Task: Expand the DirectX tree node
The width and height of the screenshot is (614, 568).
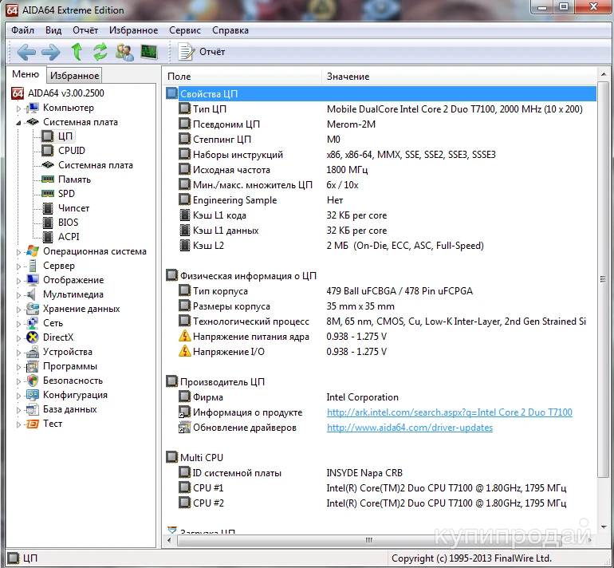Action: coord(18,338)
